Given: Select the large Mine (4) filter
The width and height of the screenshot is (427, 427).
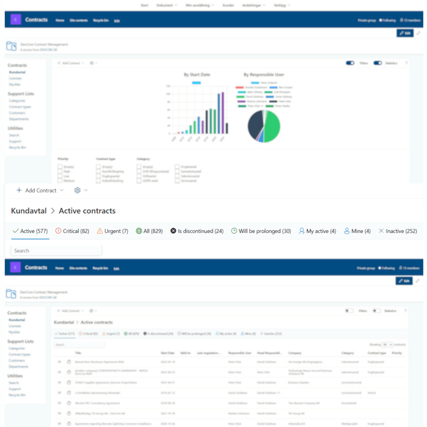Looking at the screenshot, I should [357, 232].
